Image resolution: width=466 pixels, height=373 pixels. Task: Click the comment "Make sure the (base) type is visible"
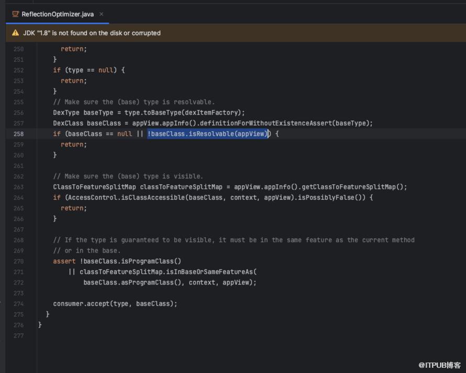[128, 176]
